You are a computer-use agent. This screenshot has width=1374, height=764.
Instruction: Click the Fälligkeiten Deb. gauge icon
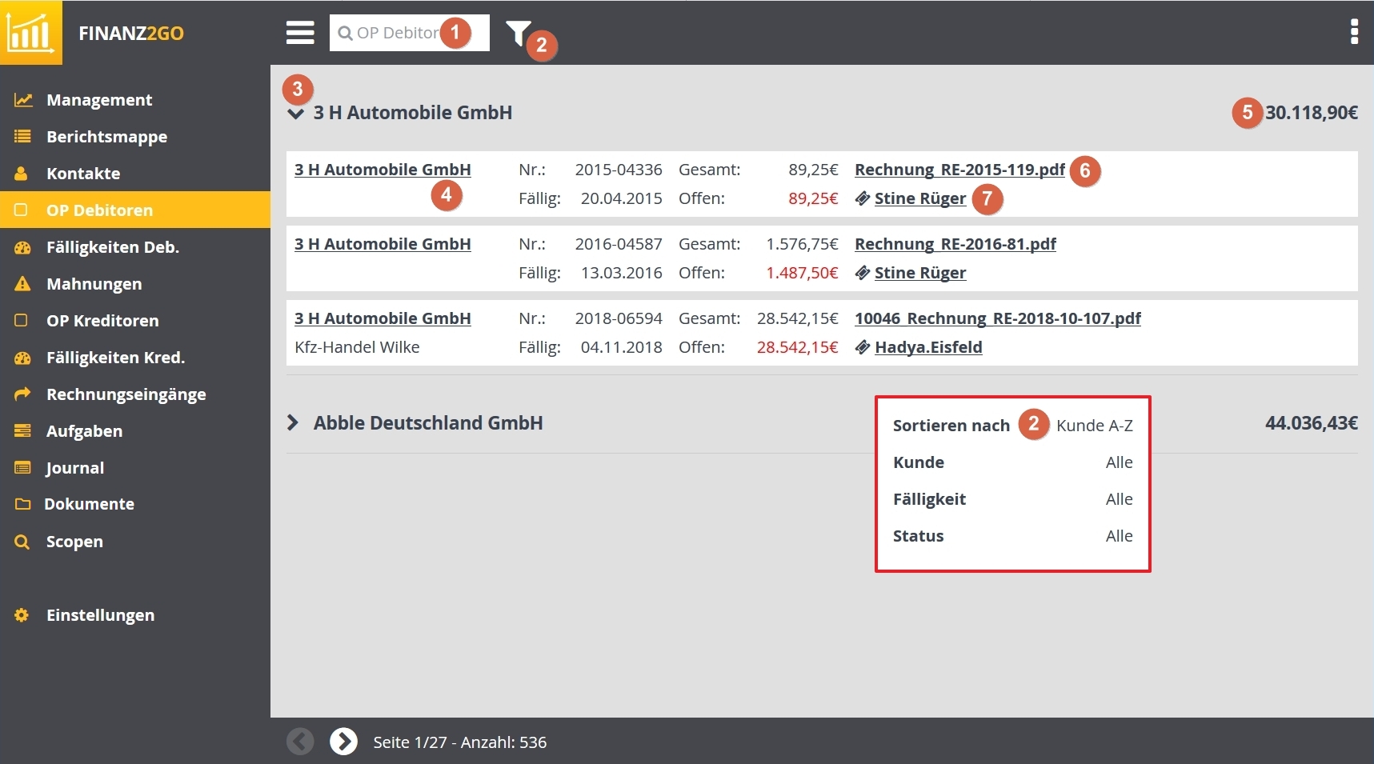[22, 247]
